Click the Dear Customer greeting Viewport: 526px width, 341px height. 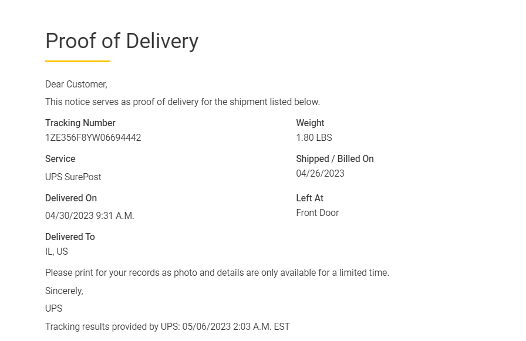click(x=76, y=85)
